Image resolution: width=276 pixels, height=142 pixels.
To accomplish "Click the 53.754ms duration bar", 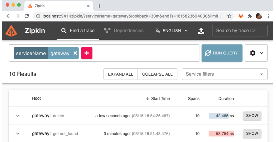I will 221,134.
